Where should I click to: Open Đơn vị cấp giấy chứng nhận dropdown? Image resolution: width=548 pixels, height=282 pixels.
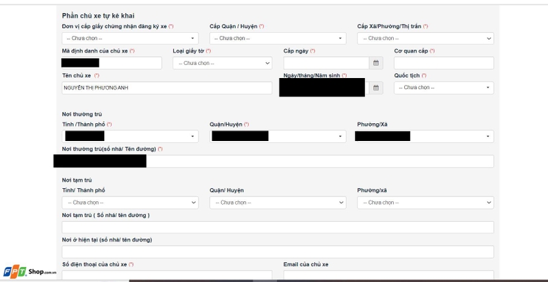pyautogui.click(x=130, y=38)
